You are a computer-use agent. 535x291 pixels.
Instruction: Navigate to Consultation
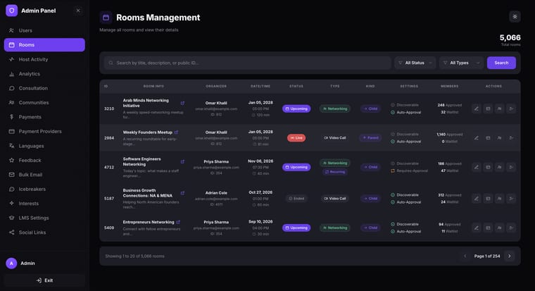44,88
